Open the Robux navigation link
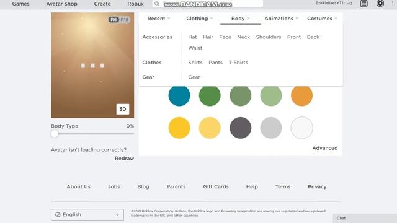This screenshot has width=397, height=223. coord(135,4)
